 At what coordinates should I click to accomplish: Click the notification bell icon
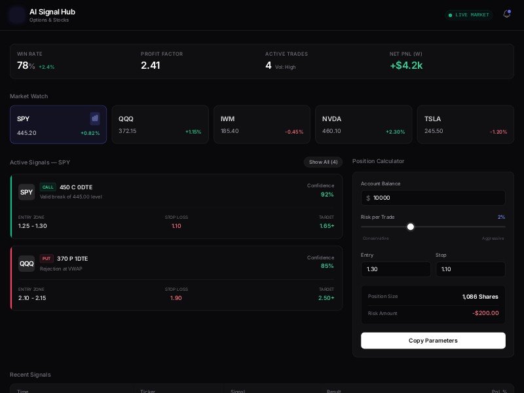tap(506, 14)
